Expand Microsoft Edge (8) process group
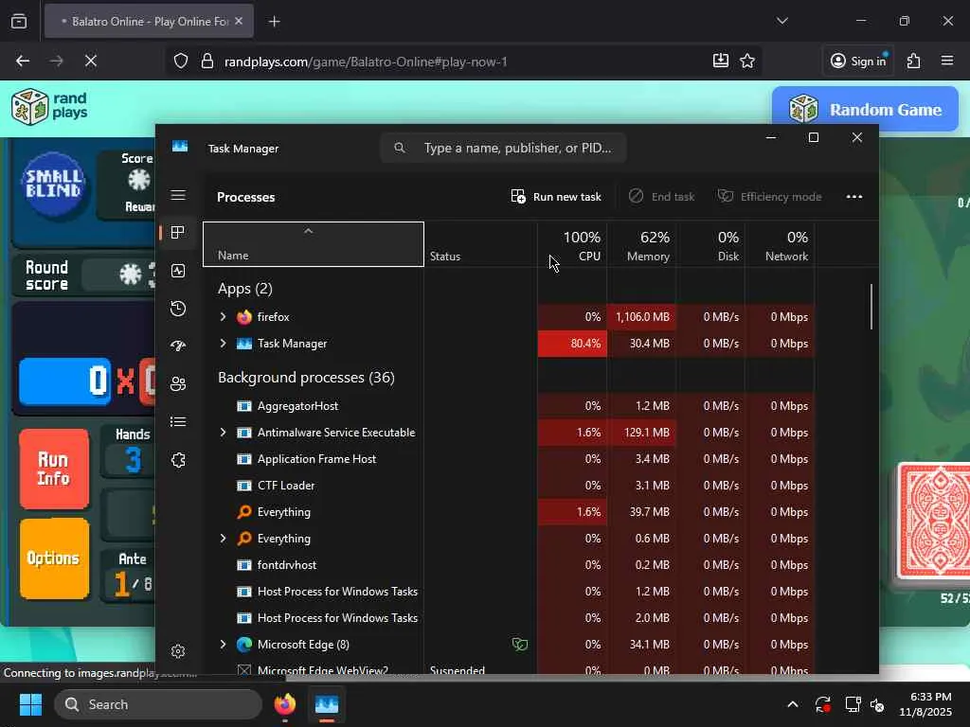 tap(223, 644)
